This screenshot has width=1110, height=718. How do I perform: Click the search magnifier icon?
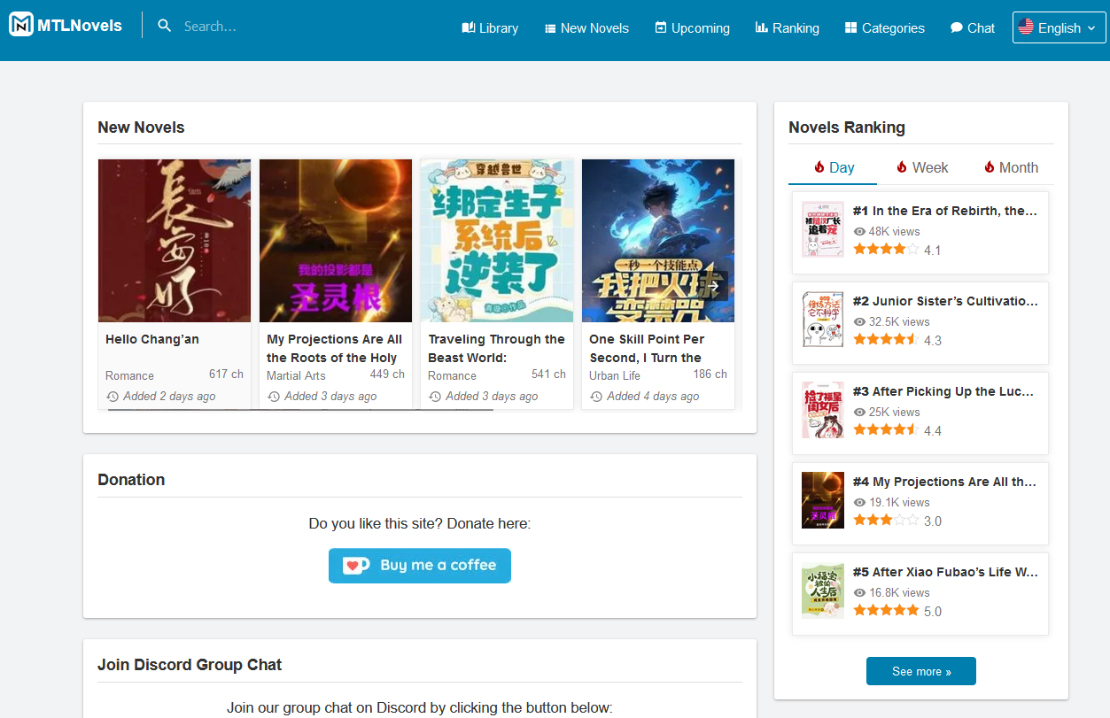click(x=165, y=26)
